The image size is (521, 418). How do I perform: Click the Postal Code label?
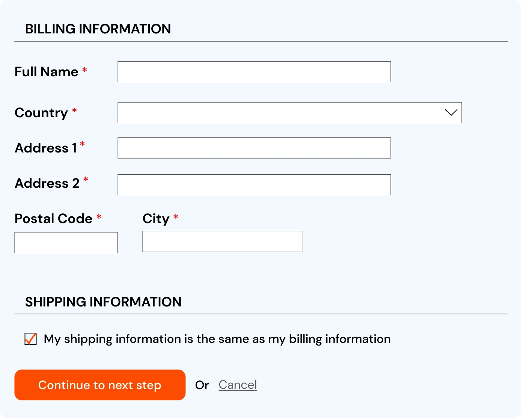[x=54, y=219]
